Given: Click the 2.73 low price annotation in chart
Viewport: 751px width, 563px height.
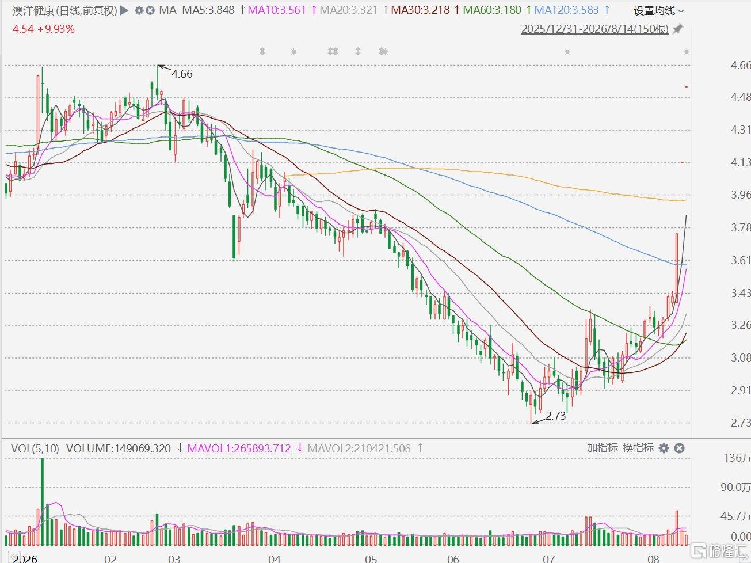Looking at the screenshot, I should tap(555, 416).
